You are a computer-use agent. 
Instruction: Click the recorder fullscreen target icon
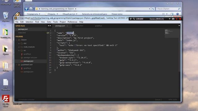click(131, 19)
